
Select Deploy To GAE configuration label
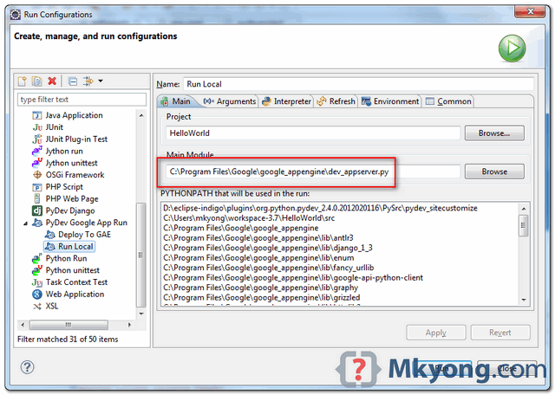click(84, 235)
